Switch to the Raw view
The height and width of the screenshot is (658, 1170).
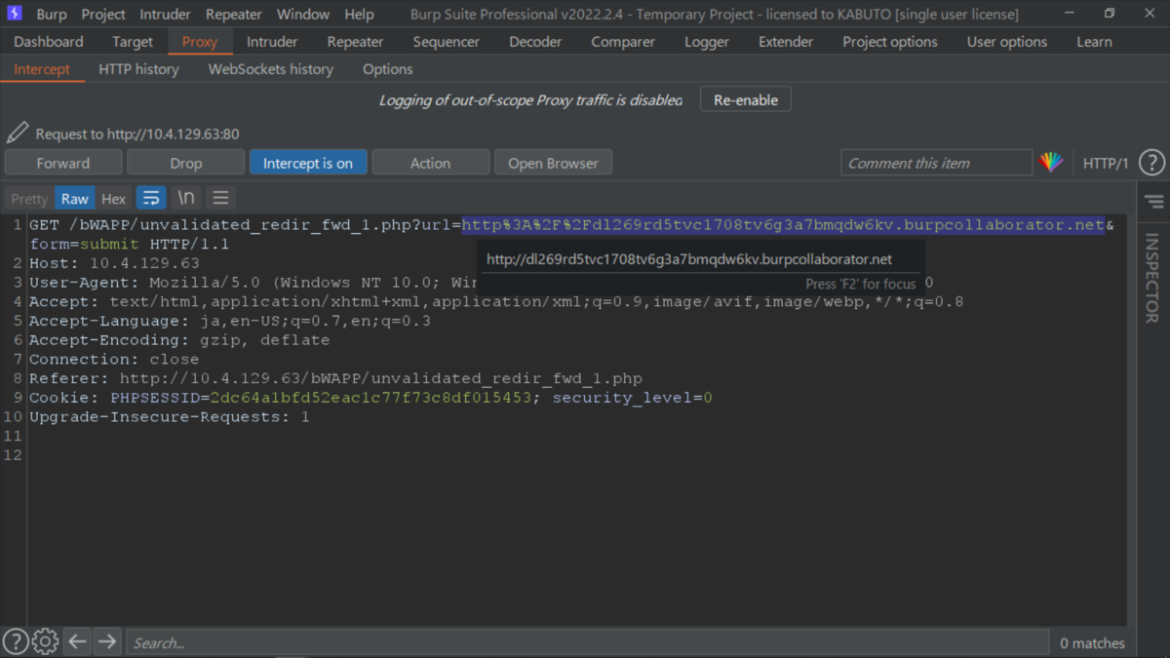pyautogui.click(x=75, y=198)
